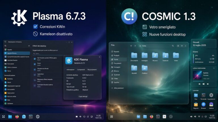Open Account online settings entry
The height and width of the screenshot is (122, 218).
17,96
